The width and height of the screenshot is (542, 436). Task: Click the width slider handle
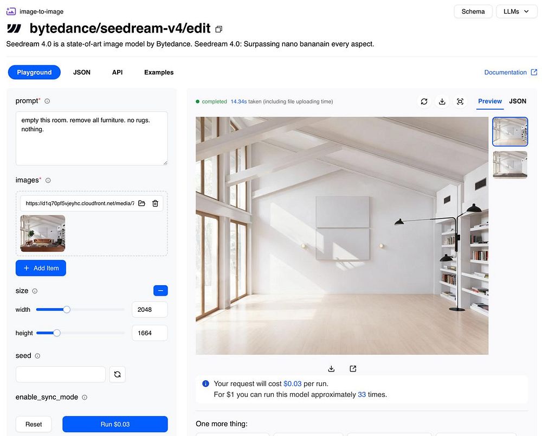click(67, 310)
